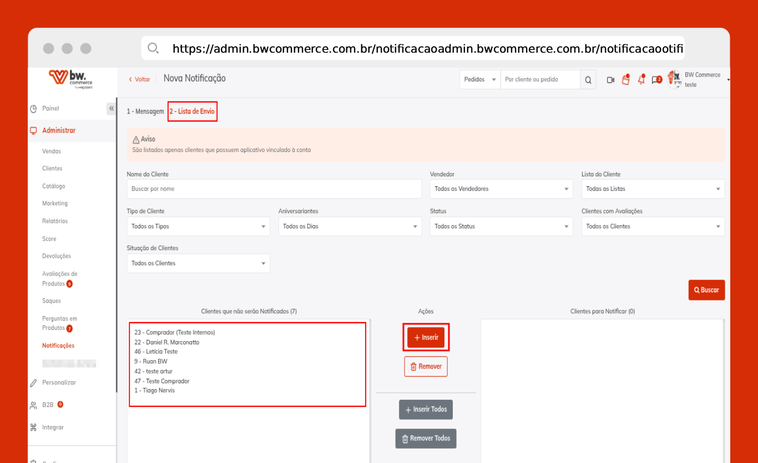Focus the Nome do Cliente search field

pyautogui.click(x=275, y=189)
